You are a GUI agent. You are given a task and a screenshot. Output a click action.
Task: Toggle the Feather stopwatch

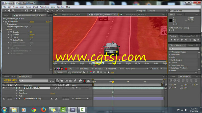(11, 35)
